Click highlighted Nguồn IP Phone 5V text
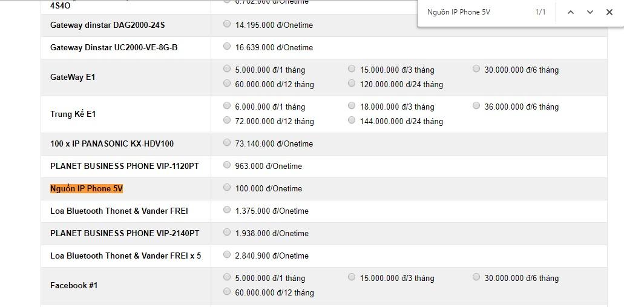624x307 pixels. (x=87, y=188)
